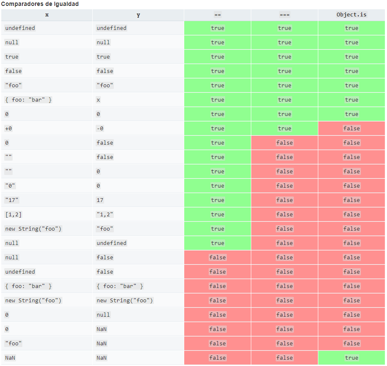The height and width of the screenshot is (366, 387).
Task: Click the lone 'x' value in y column
Action: tap(98, 100)
